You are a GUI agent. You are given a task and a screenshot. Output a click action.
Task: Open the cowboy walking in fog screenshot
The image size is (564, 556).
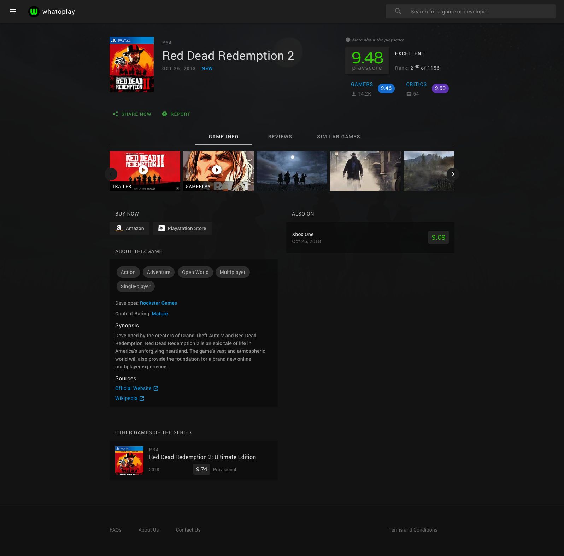(365, 171)
